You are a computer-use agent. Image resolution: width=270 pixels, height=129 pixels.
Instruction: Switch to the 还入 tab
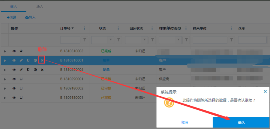[x=40, y=6]
